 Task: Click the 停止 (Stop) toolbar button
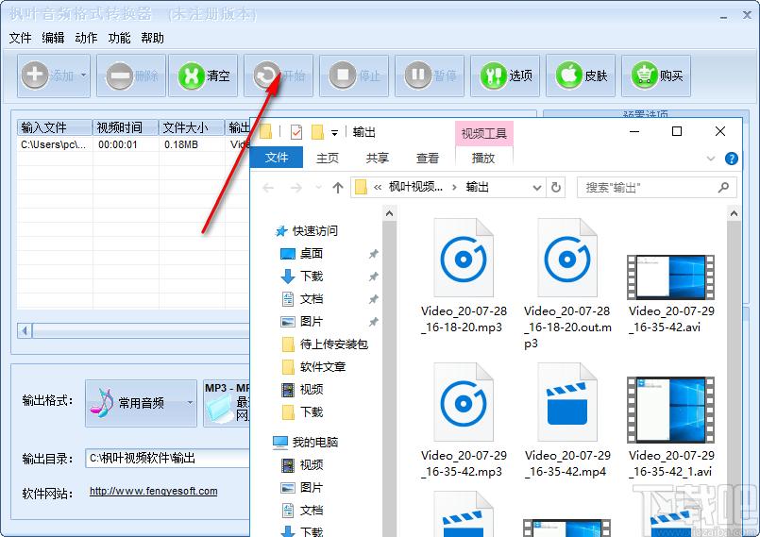[x=354, y=76]
